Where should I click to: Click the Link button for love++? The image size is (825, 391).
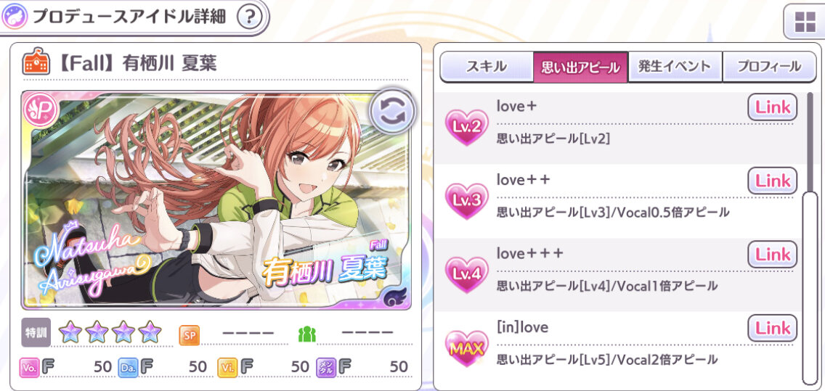click(x=773, y=181)
